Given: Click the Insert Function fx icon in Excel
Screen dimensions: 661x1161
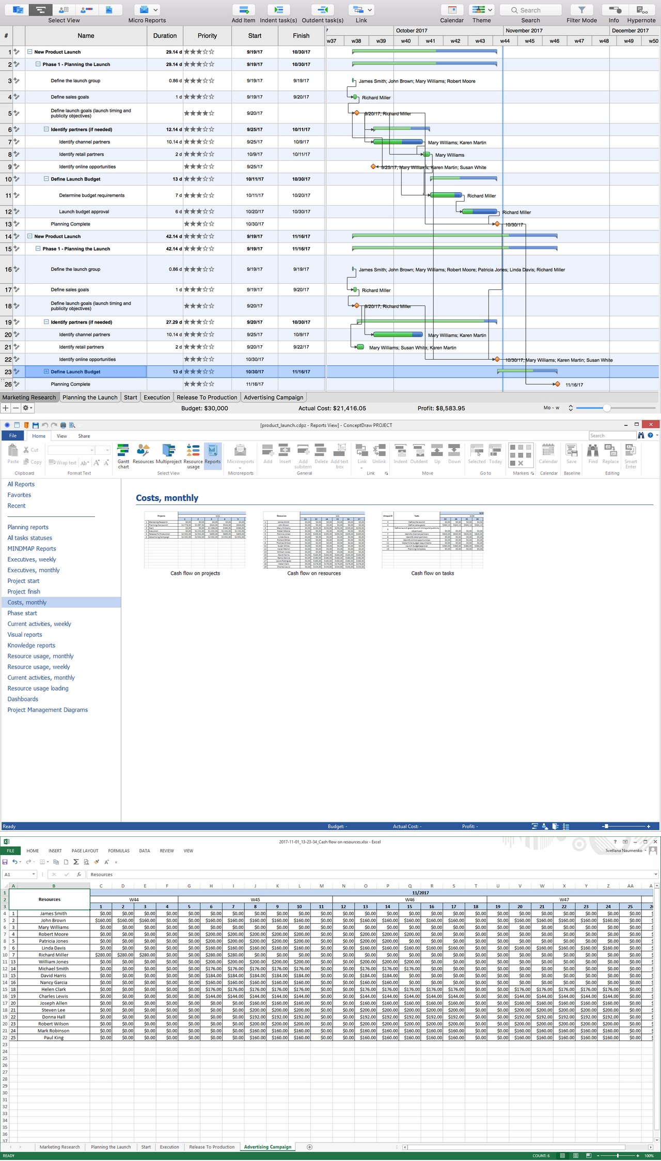Looking at the screenshot, I should click(x=79, y=875).
